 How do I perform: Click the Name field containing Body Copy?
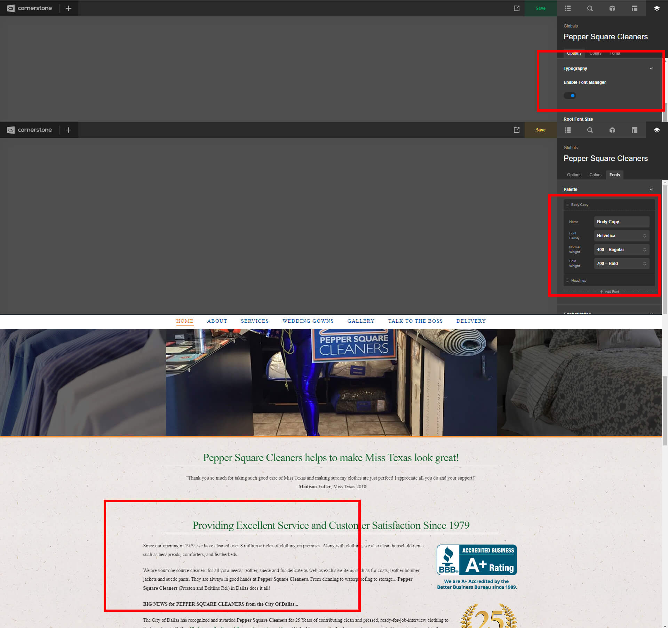tap(621, 222)
